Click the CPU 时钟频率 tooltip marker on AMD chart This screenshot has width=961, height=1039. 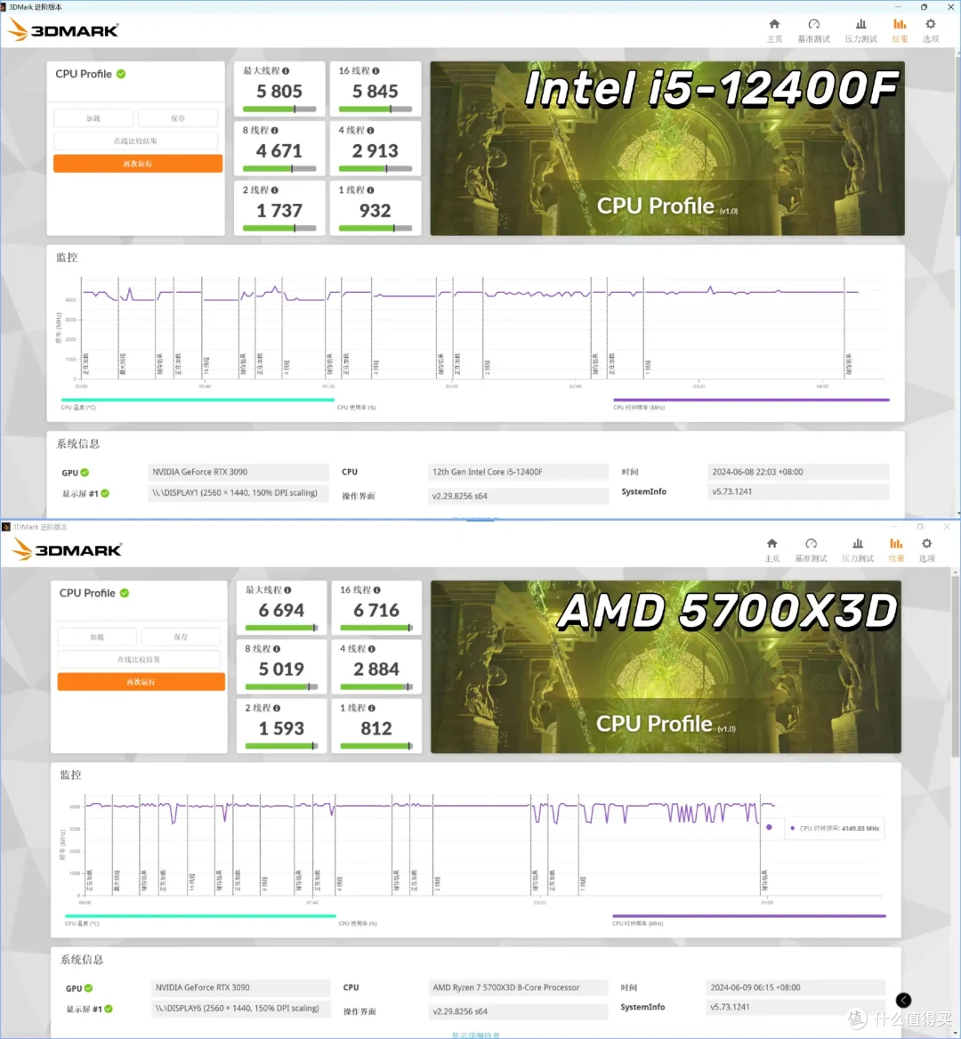[x=769, y=827]
